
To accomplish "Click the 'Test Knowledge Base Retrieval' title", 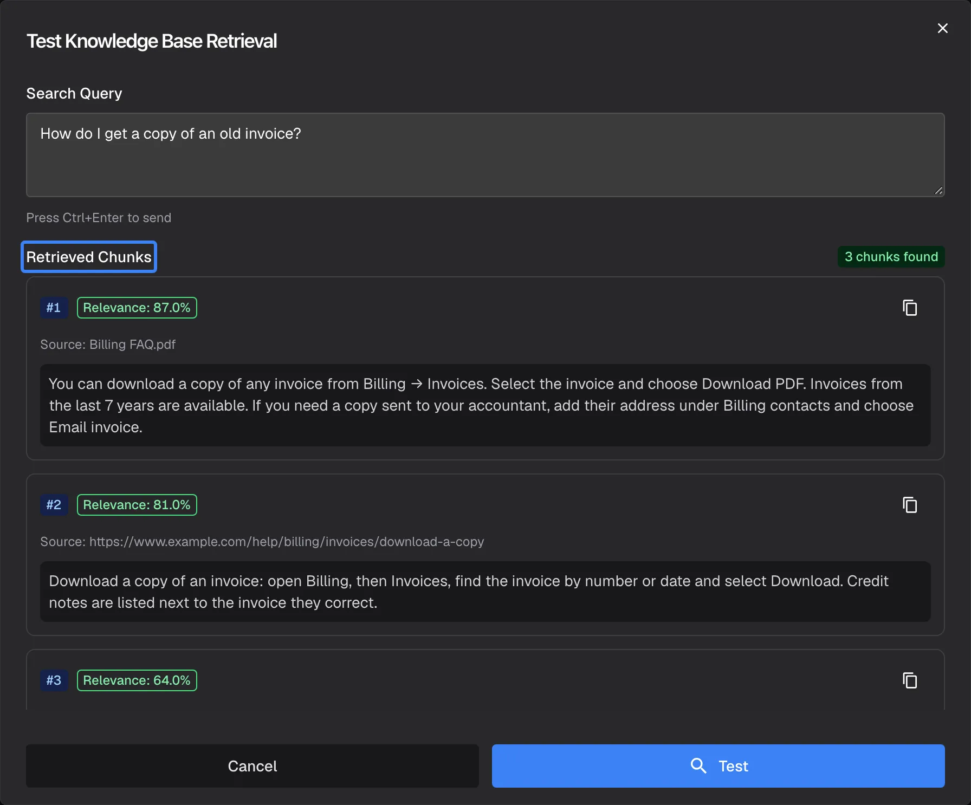I will pyautogui.click(x=152, y=41).
